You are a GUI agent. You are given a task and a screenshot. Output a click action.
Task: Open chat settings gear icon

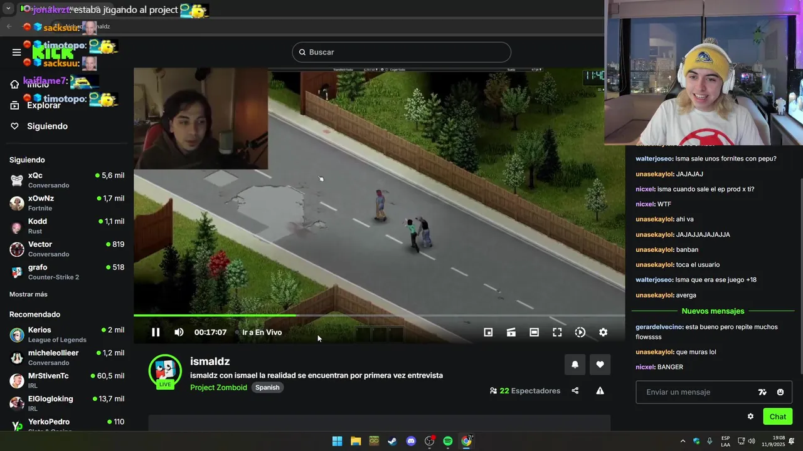[x=750, y=417]
